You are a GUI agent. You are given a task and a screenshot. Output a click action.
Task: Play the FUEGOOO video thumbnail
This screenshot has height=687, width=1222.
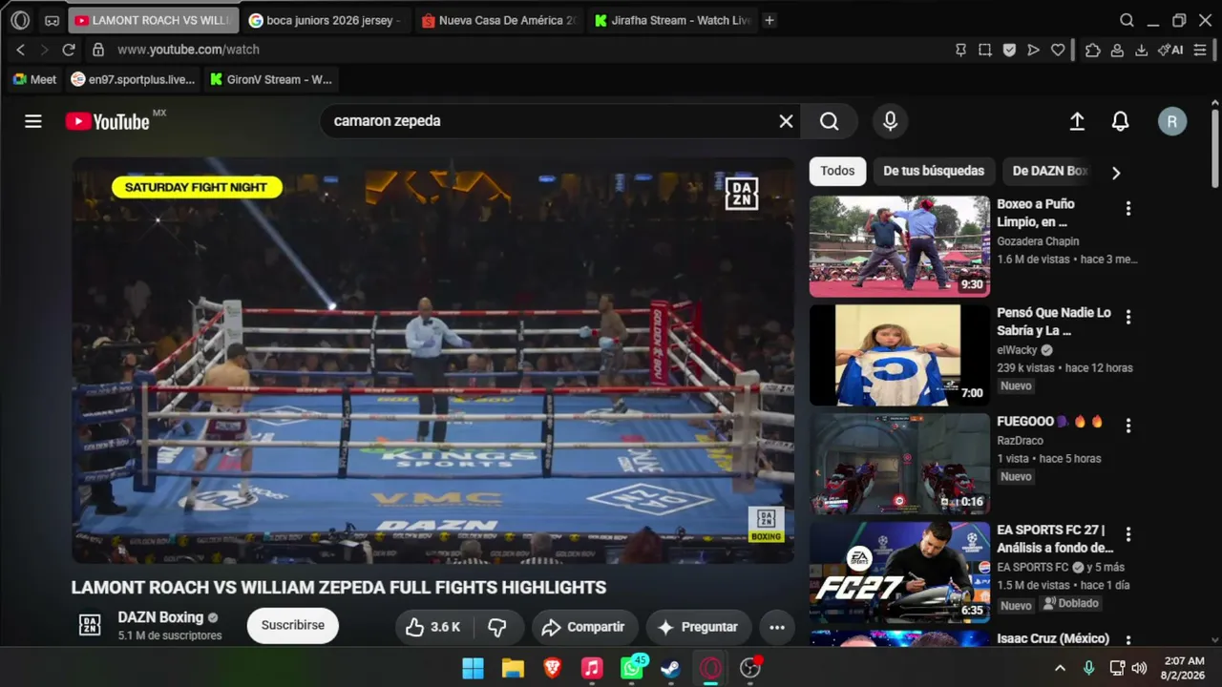coord(899,464)
